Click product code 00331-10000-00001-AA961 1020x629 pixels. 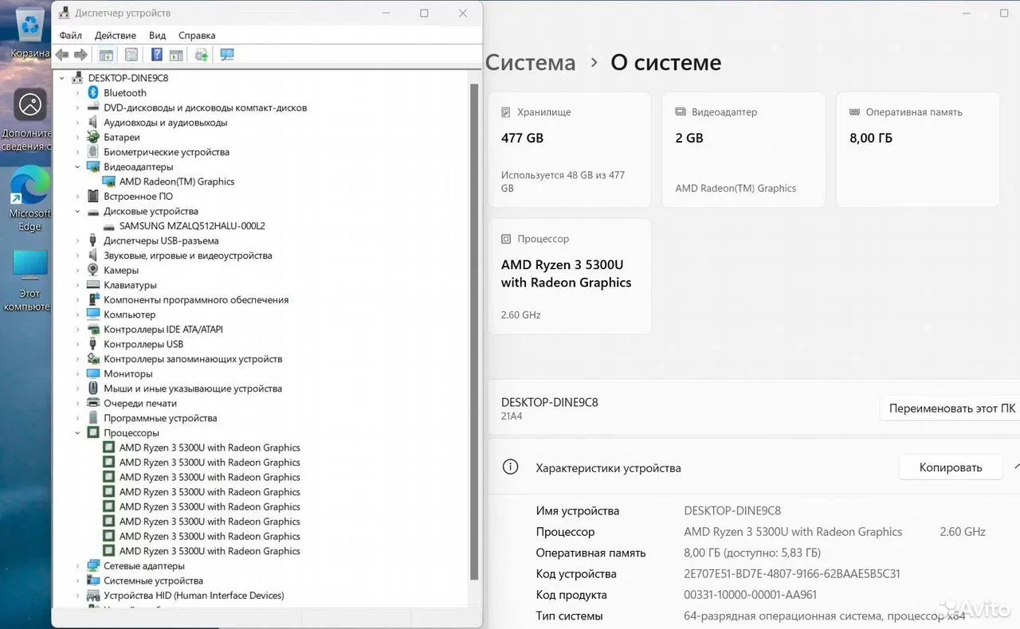[751, 595]
